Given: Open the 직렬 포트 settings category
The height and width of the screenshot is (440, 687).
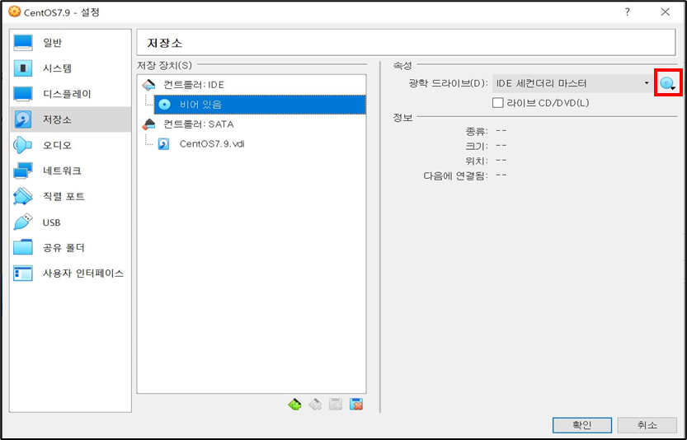Looking at the screenshot, I should click(70, 196).
